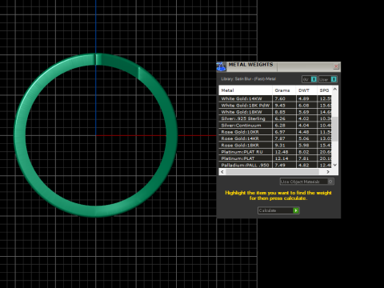
Task: Click the 12.48 grams value
Action: pyautogui.click(x=282, y=152)
